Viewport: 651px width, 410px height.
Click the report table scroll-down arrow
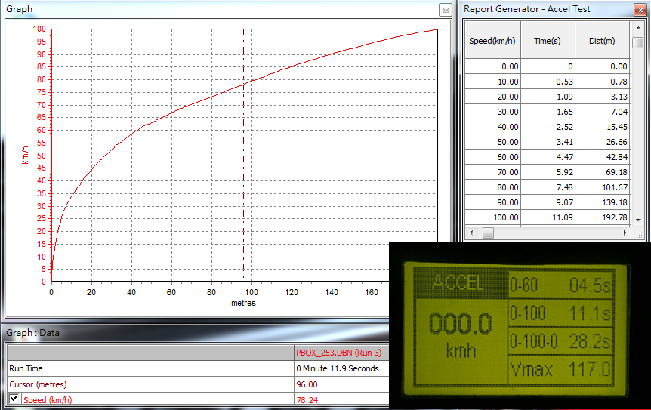[637, 220]
